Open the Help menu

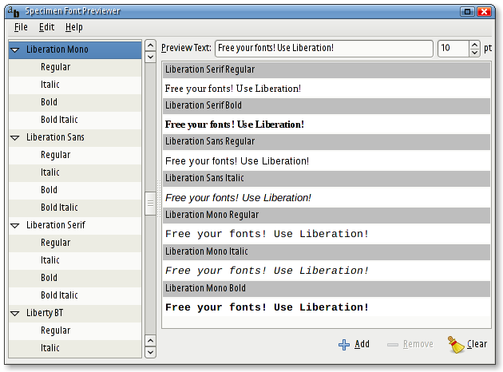(x=74, y=27)
